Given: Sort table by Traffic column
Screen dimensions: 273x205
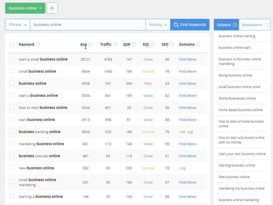Looking at the screenshot, I should (106, 44).
